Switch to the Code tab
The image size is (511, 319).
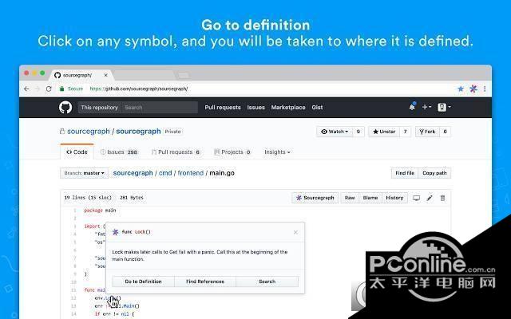point(77,152)
